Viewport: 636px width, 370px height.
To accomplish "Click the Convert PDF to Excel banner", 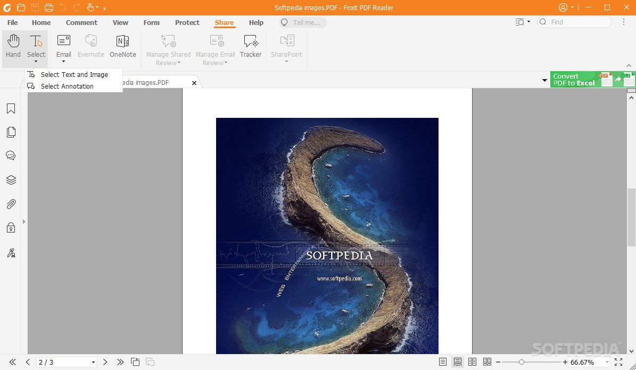I will (x=592, y=80).
